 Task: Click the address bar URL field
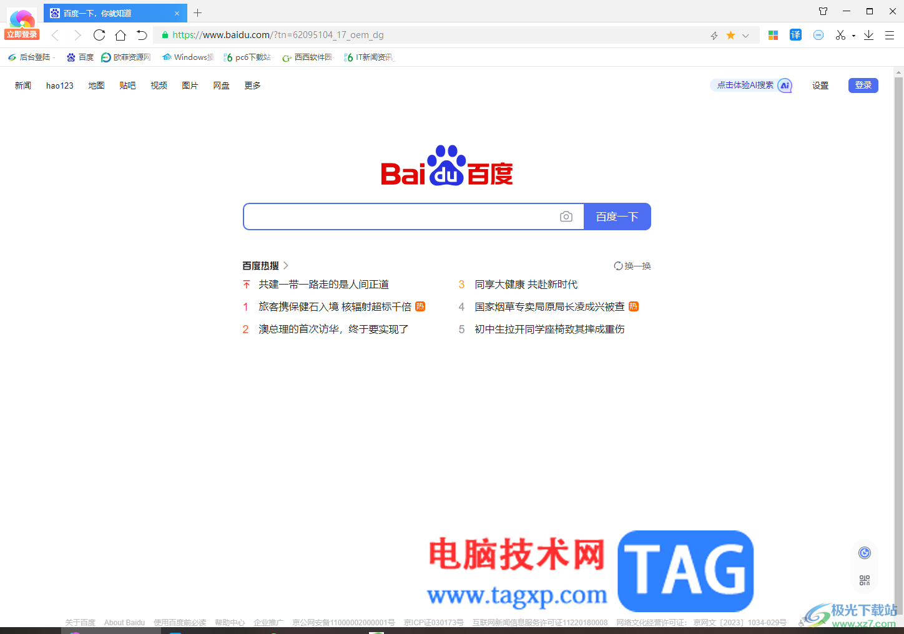point(431,35)
